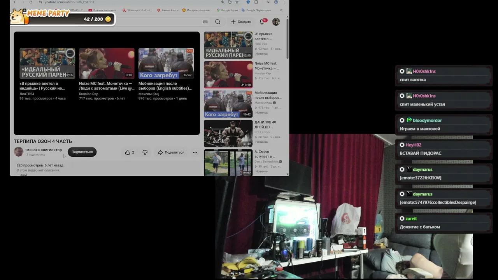Go back in the browser
The image size is (498, 280).
(15, 2)
